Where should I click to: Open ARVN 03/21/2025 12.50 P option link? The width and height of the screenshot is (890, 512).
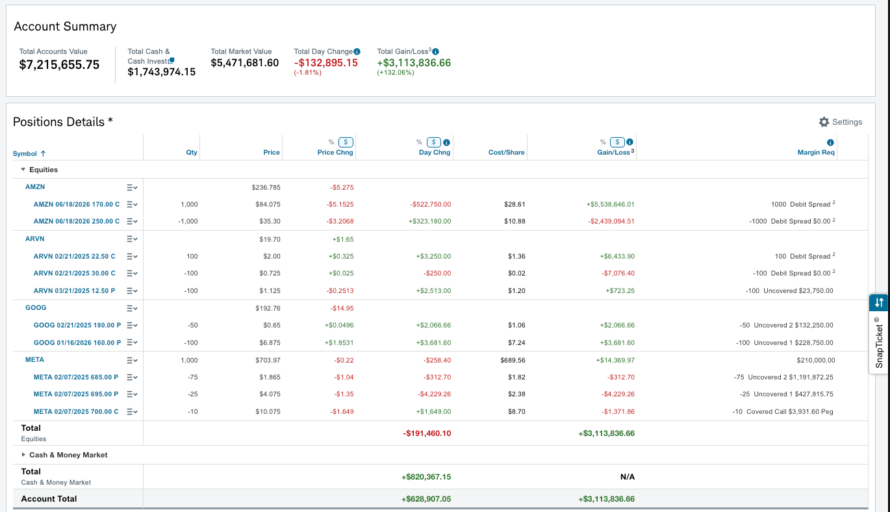75,291
